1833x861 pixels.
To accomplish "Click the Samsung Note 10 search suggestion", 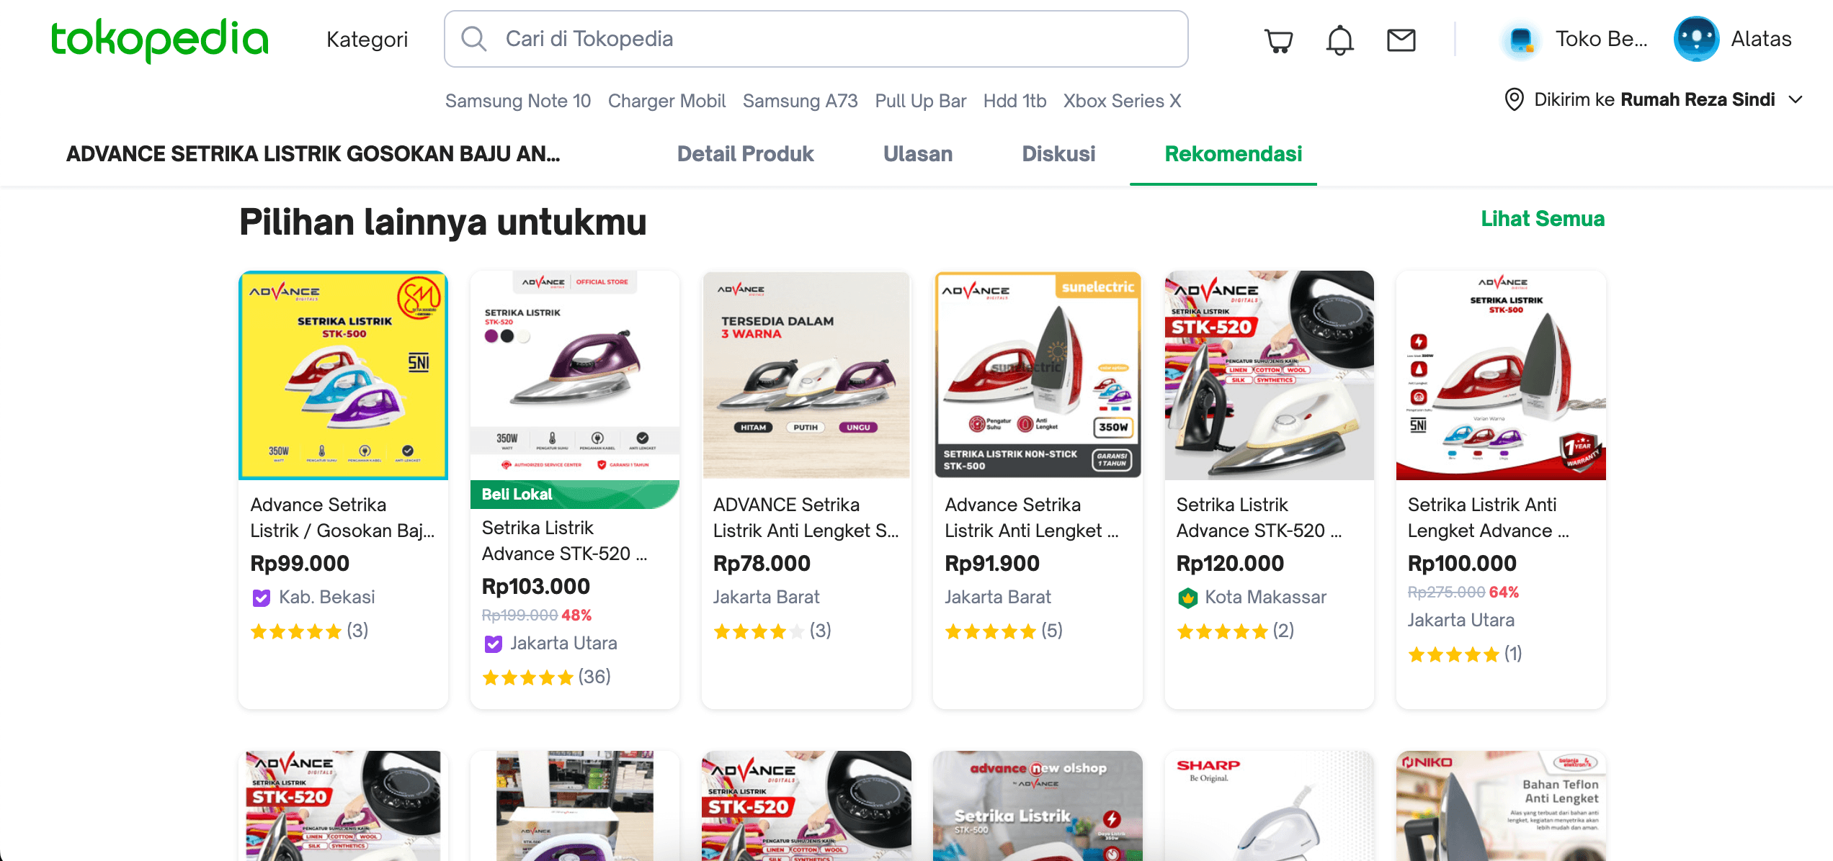I will [x=517, y=101].
